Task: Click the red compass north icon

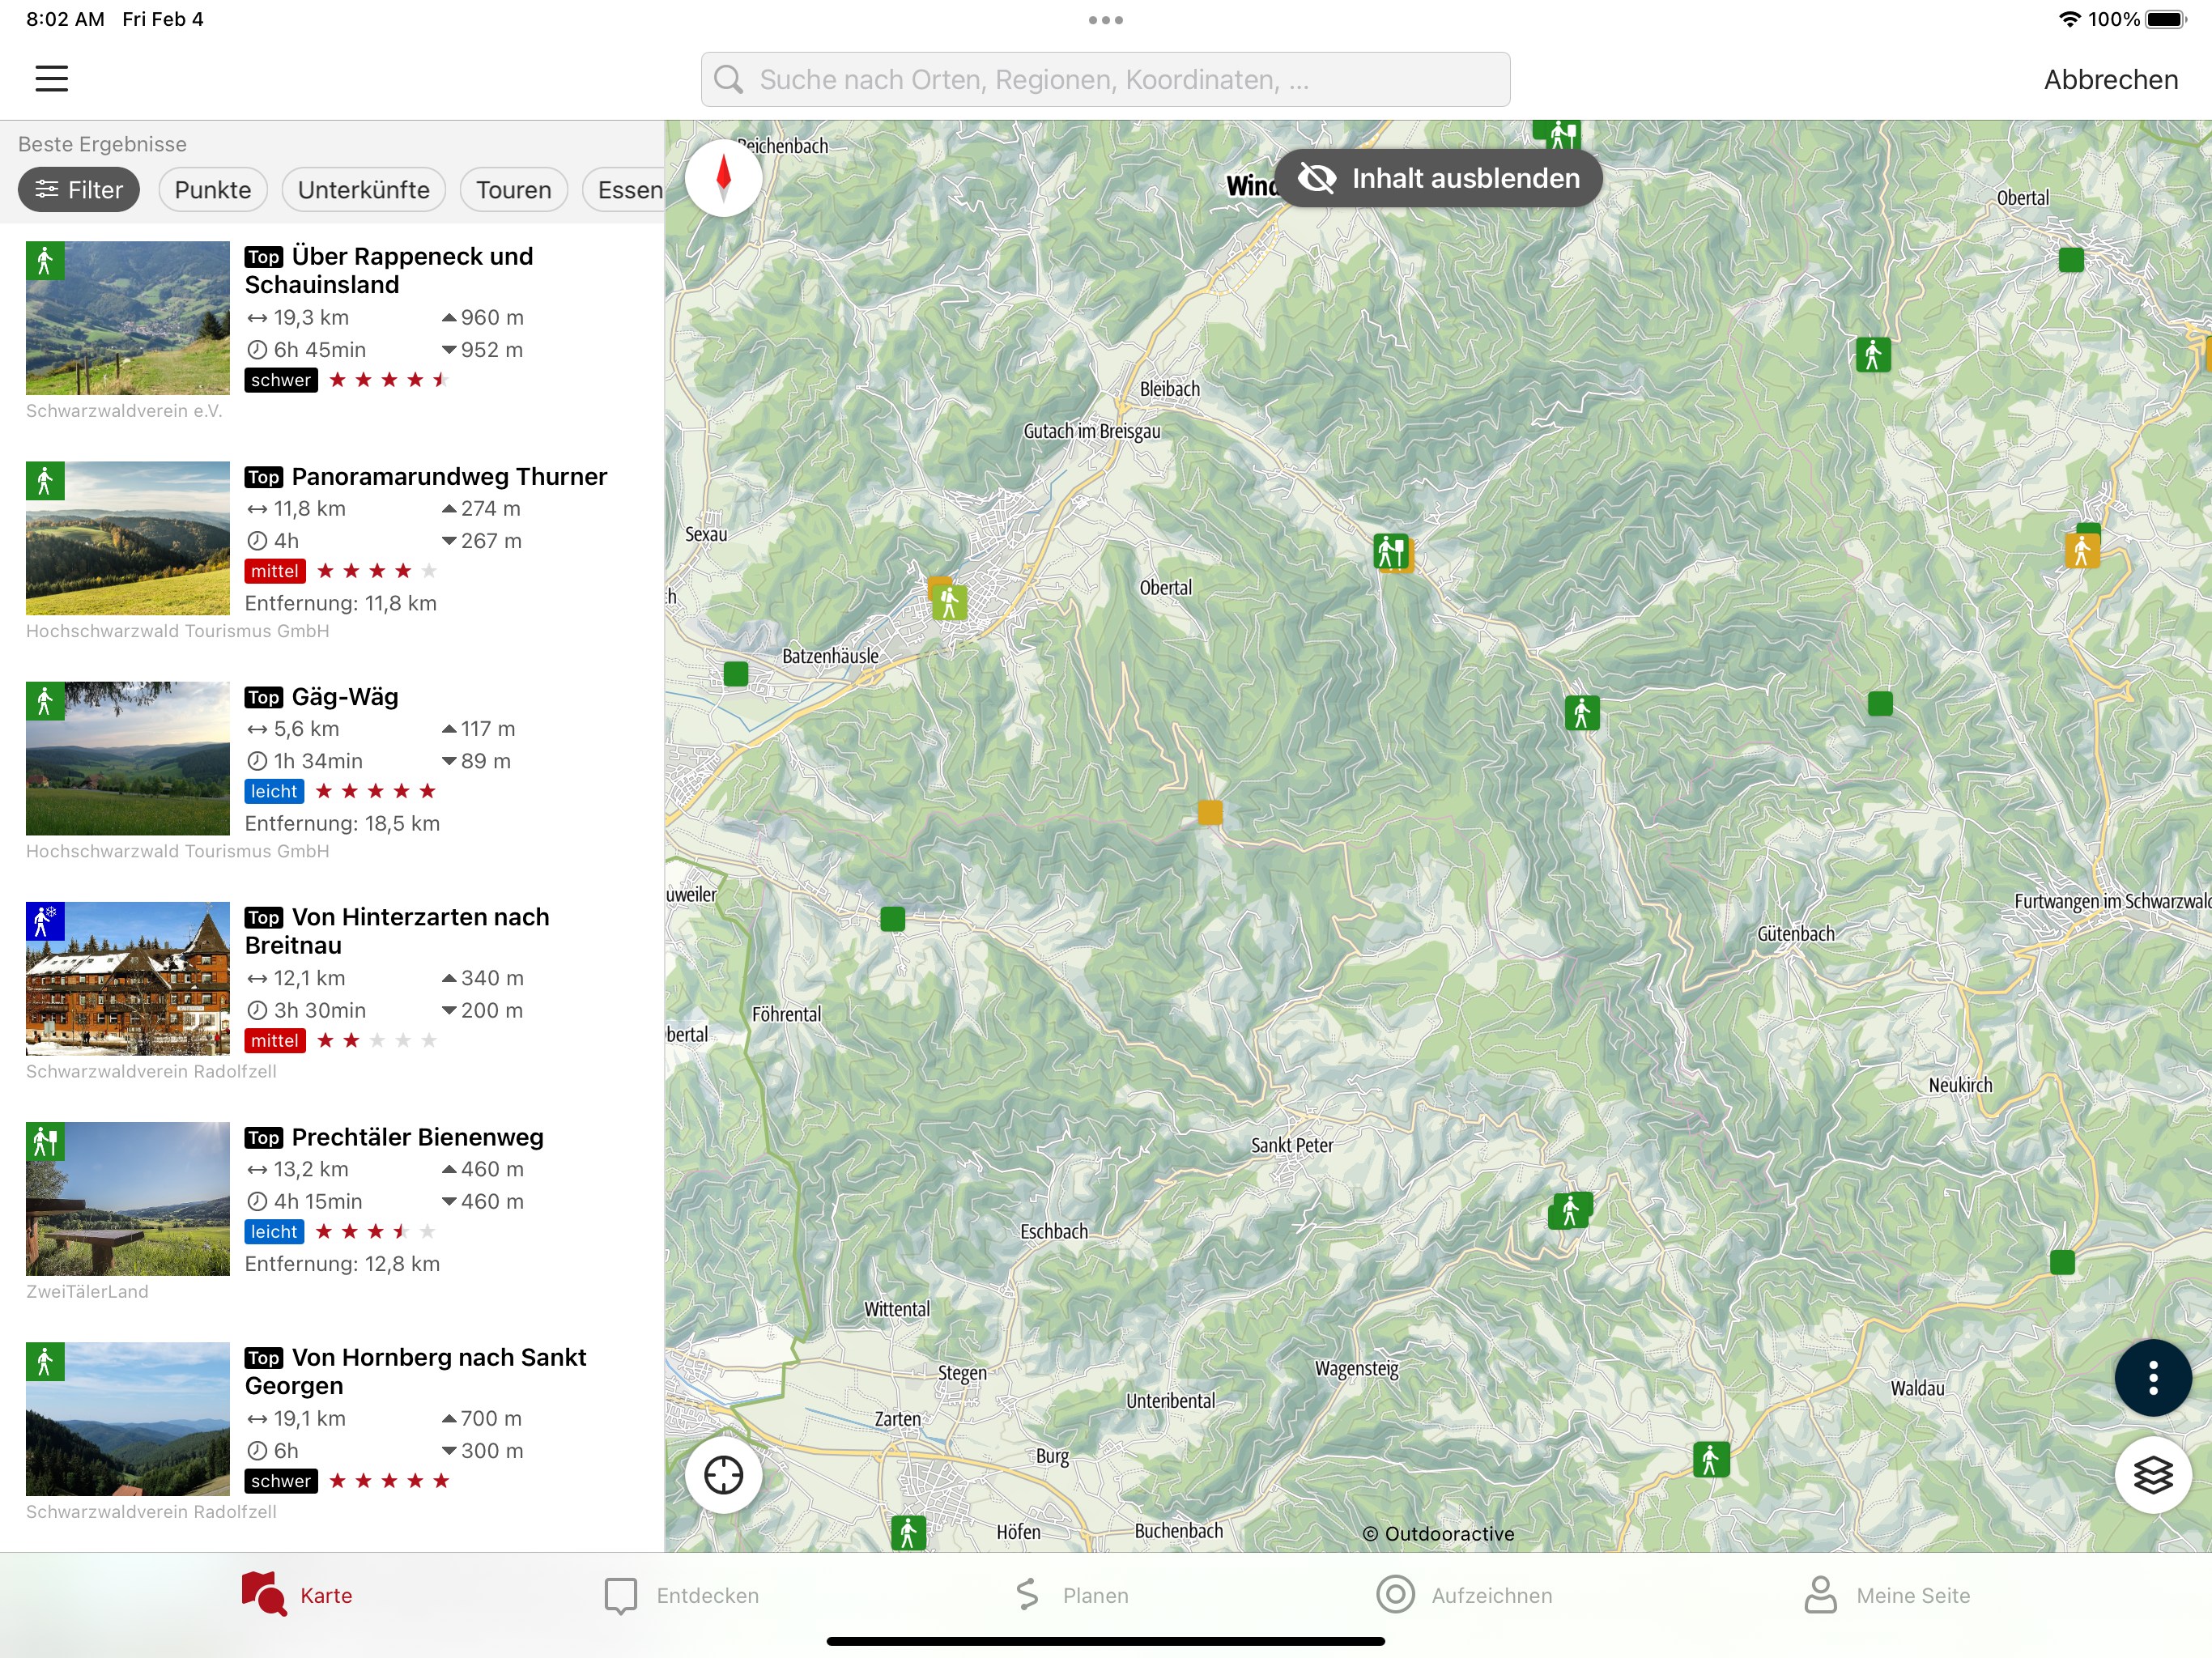Action: coord(723,179)
